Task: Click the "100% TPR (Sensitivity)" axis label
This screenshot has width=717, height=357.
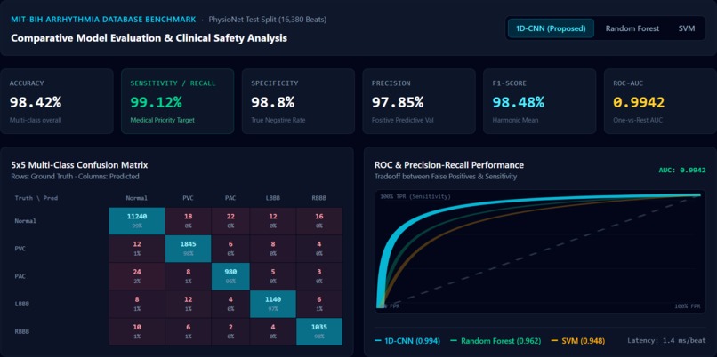Action: pyautogui.click(x=415, y=196)
